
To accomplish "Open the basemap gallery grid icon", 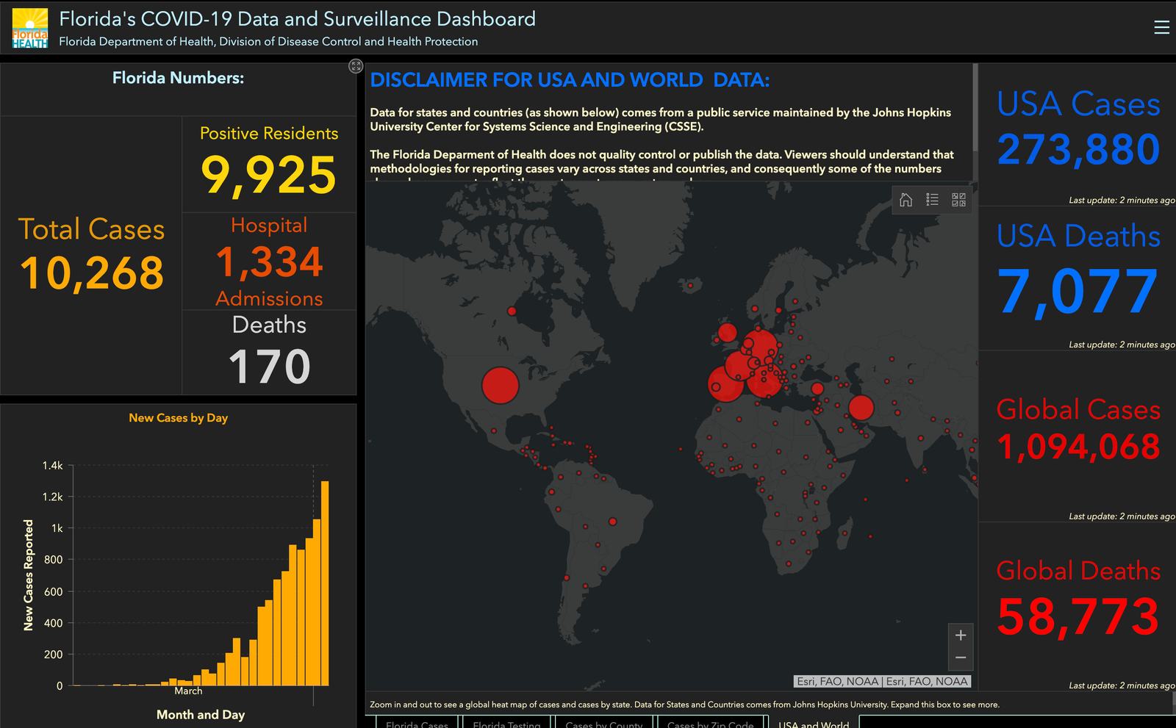I will coord(958,200).
